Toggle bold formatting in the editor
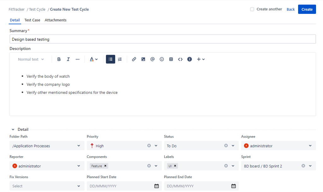The width and height of the screenshot is (323, 192). click(x=59, y=59)
